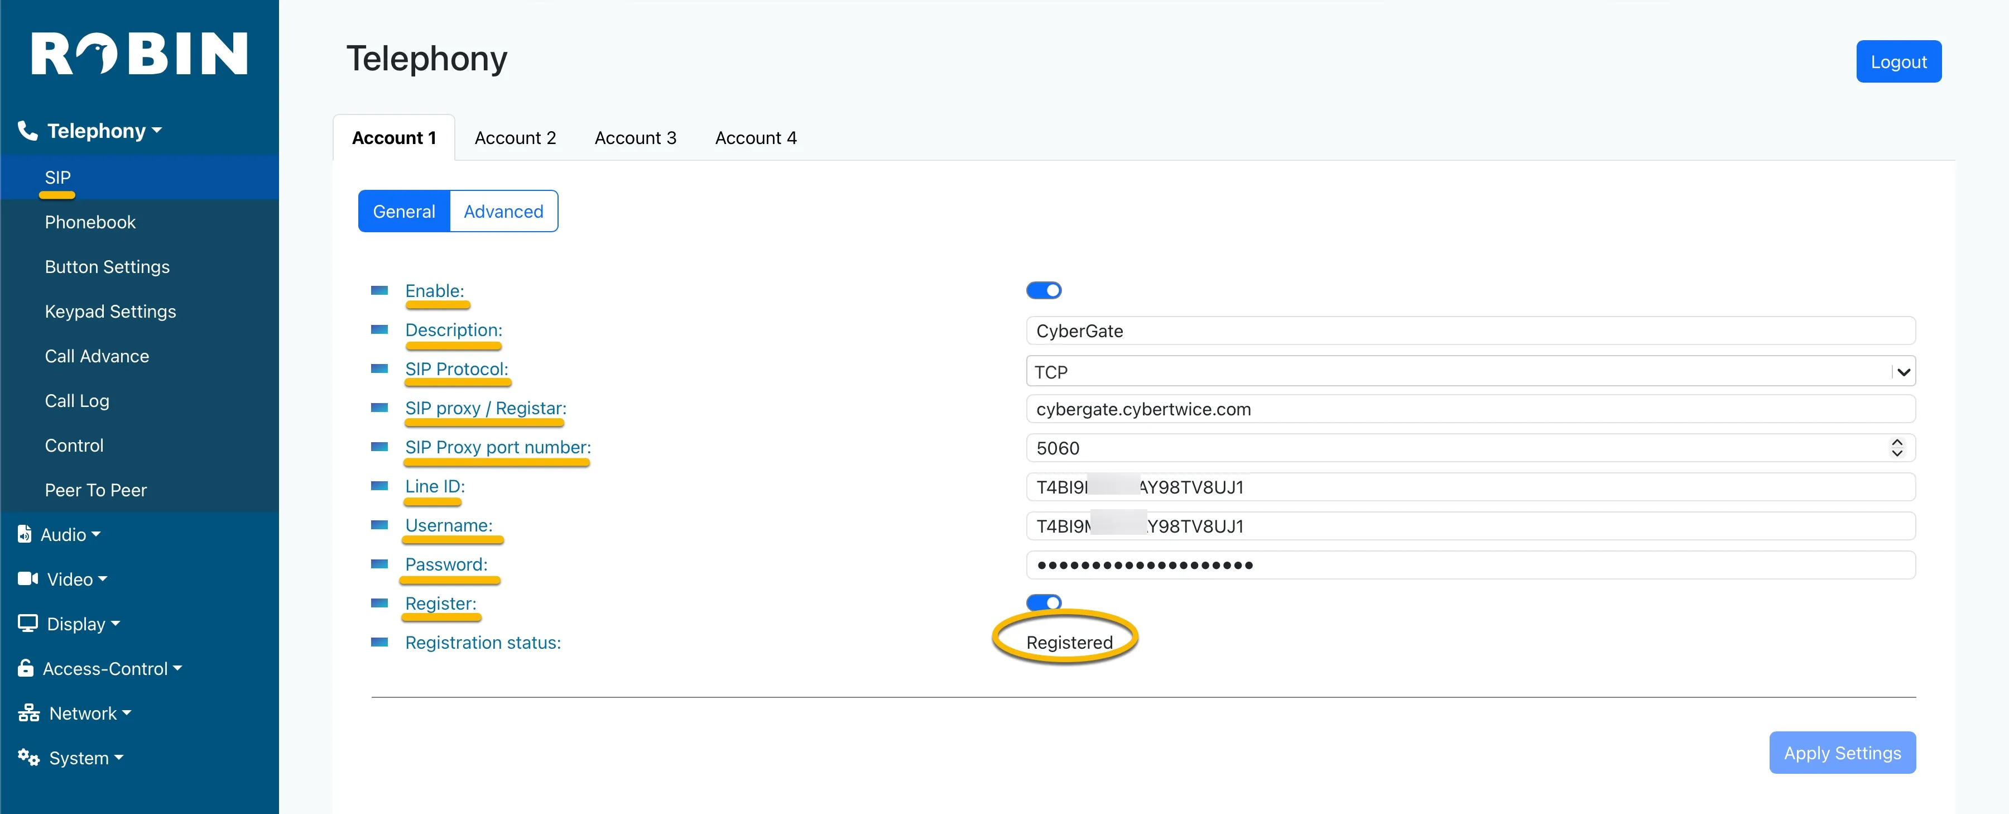This screenshot has width=2009, height=814.
Task: Switch to the Account 2 tab
Action: coord(516,137)
